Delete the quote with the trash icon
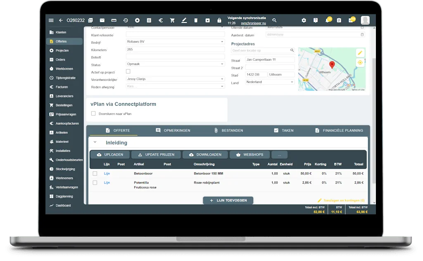423x261 pixels. click(196, 20)
